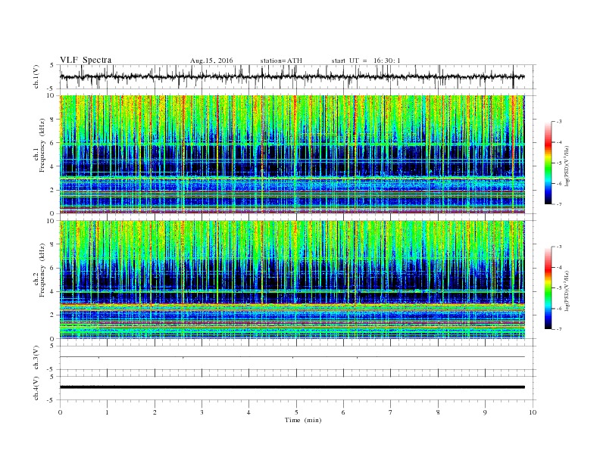Click the "ch.4(V)" axis label
Image resolution: width=600 pixels, height=463 pixels.
coord(36,388)
